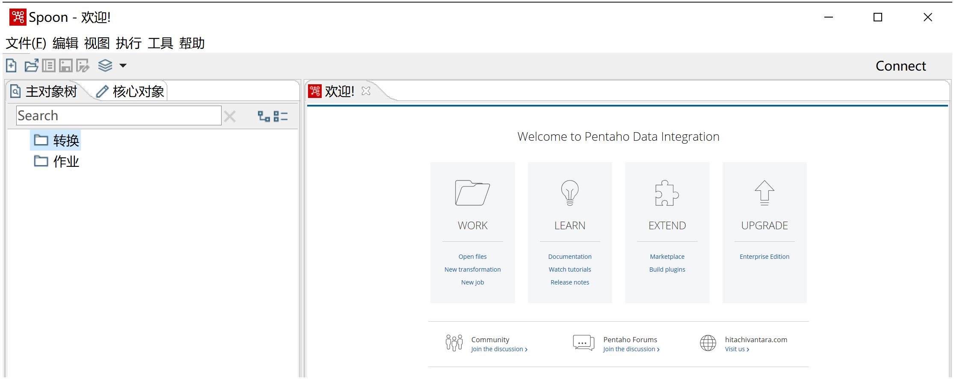This screenshot has width=954, height=379.
Task: Click the UPGRADE heading text
Action: pos(764,225)
